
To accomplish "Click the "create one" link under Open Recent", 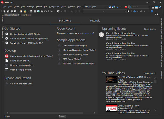I will tap(88, 33).
